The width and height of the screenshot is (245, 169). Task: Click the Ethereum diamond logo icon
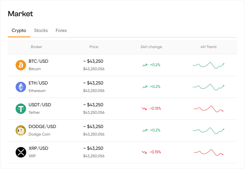coord(21,87)
